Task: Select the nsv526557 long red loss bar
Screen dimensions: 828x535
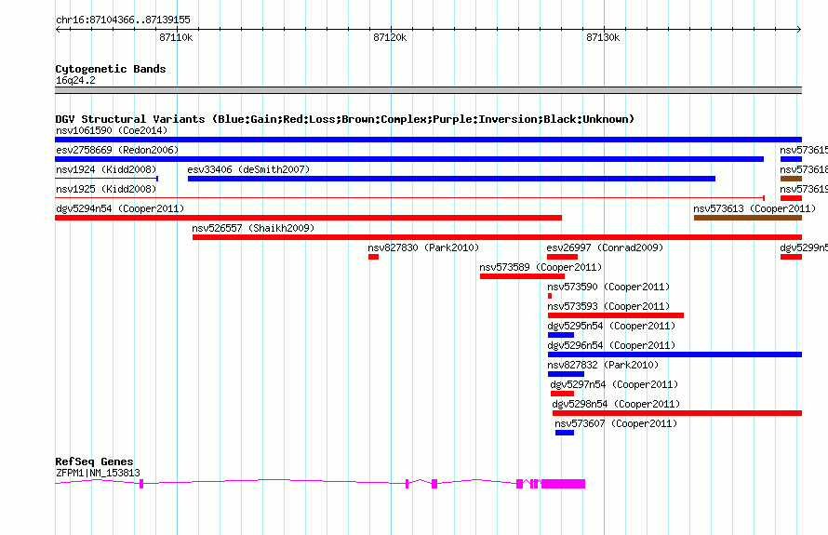Action: pos(498,237)
